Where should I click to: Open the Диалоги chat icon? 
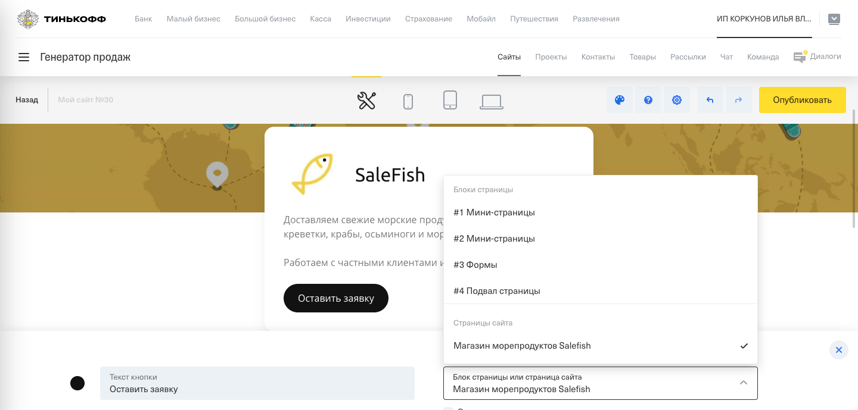[x=800, y=57]
